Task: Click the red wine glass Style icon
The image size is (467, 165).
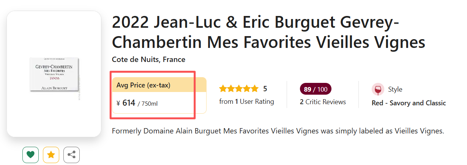Action: pyautogui.click(x=378, y=89)
